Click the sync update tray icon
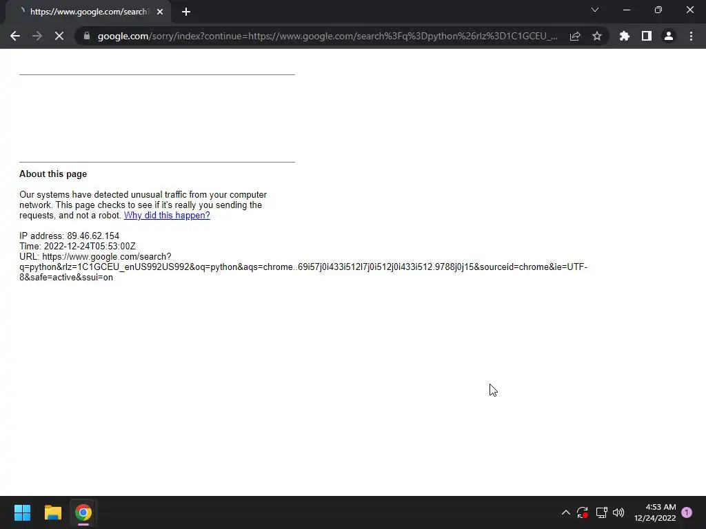The height and width of the screenshot is (529, 706). pos(582,512)
